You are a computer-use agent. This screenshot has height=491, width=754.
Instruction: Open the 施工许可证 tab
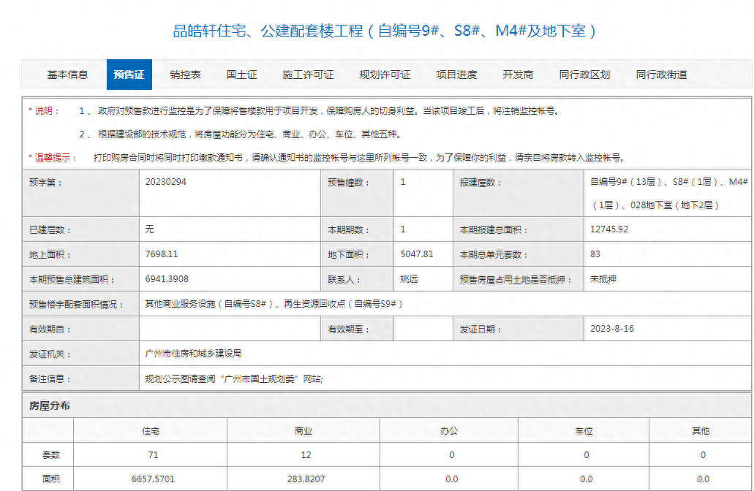[x=307, y=74]
